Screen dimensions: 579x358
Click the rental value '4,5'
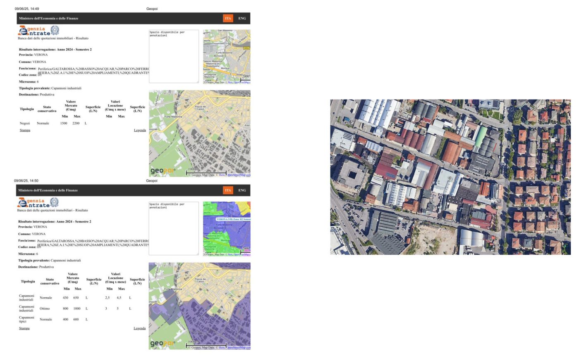119,298
